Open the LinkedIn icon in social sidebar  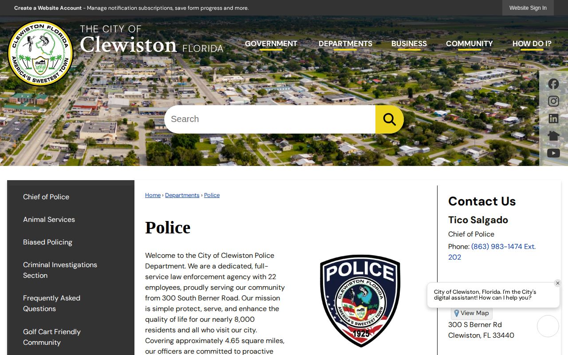(x=553, y=118)
